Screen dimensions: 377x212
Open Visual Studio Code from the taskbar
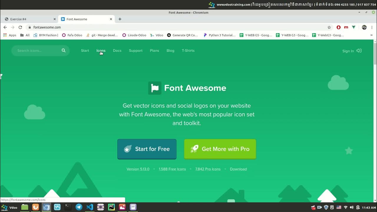(90, 207)
